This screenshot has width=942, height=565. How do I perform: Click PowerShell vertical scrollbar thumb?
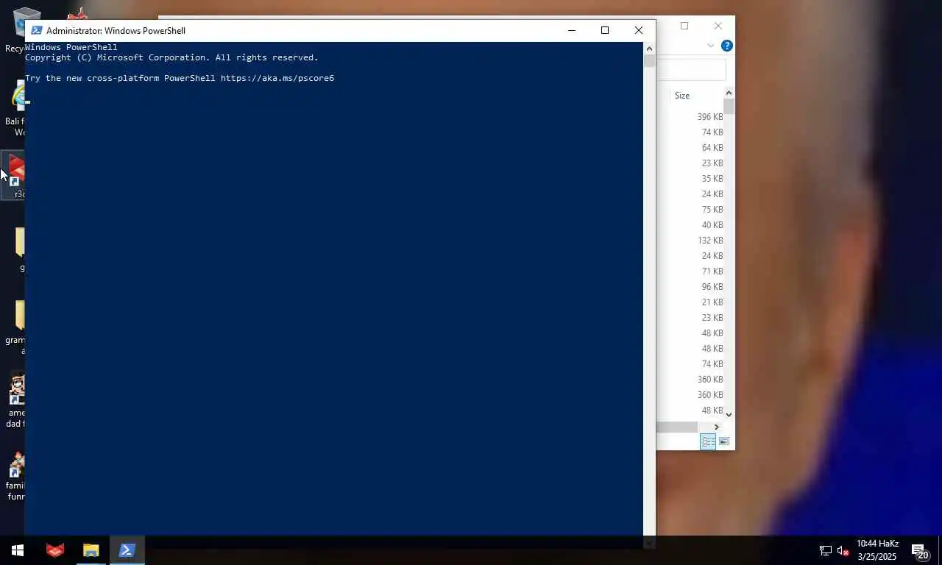pos(649,61)
